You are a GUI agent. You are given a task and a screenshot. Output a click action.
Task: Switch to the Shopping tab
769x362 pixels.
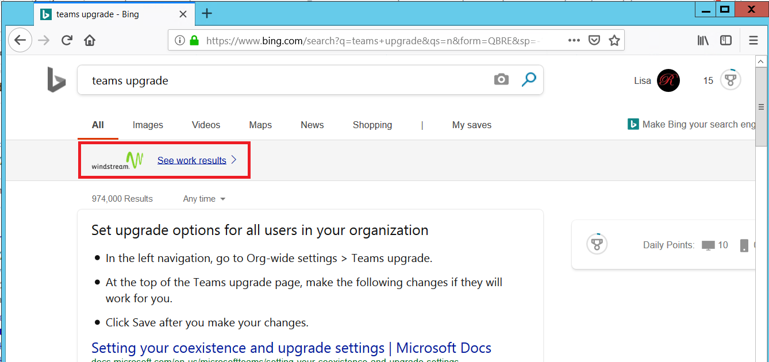coord(372,125)
